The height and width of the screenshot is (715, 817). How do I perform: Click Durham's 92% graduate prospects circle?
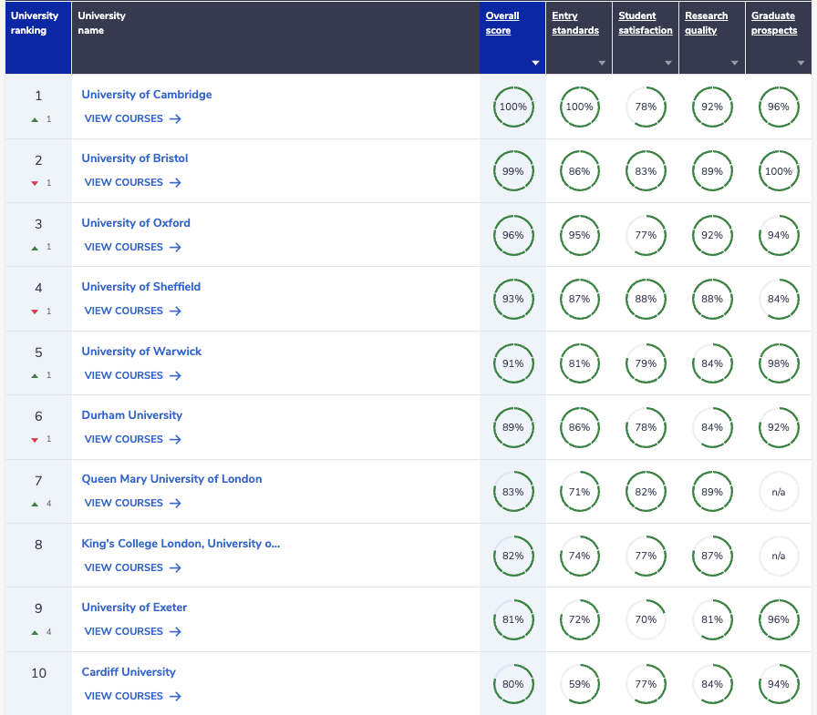click(x=779, y=427)
